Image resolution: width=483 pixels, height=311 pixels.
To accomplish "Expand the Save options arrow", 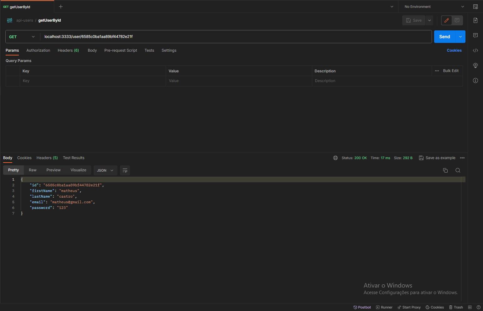I will click(x=429, y=20).
